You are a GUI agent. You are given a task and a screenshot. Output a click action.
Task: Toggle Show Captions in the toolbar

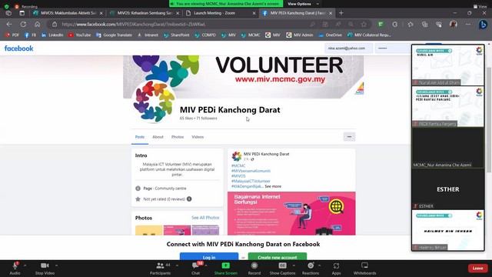(x=282, y=269)
